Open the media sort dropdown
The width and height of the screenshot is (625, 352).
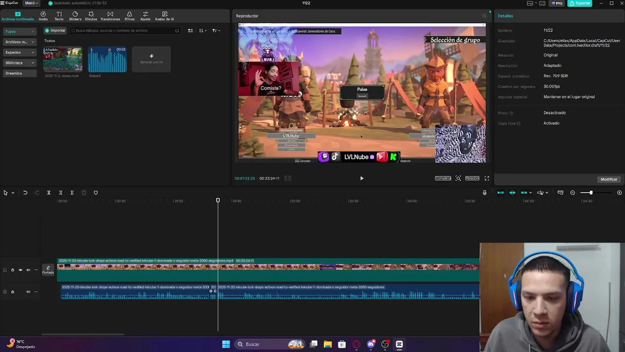tap(203, 30)
